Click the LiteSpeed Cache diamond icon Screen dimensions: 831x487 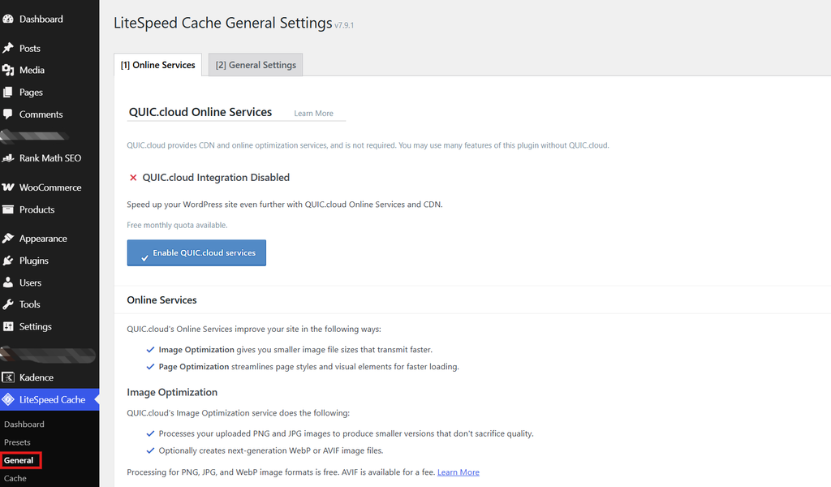pyautogui.click(x=7, y=399)
